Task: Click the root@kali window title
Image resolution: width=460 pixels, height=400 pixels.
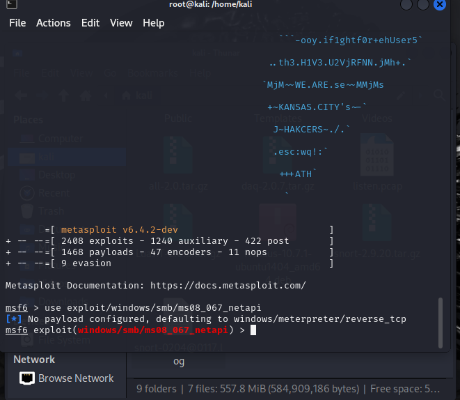Action: point(210,4)
